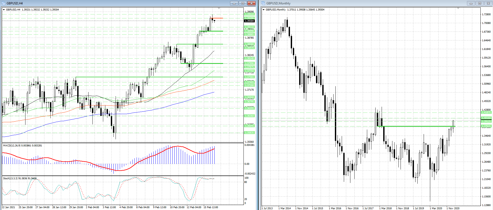Click the GBPUSD,H4 window chart icon
The image size is (493, 210).
click(3, 3)
